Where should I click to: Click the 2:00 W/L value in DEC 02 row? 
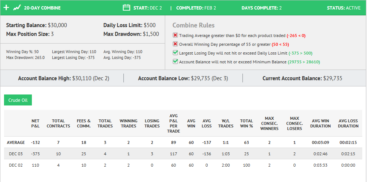click(226, 165)
